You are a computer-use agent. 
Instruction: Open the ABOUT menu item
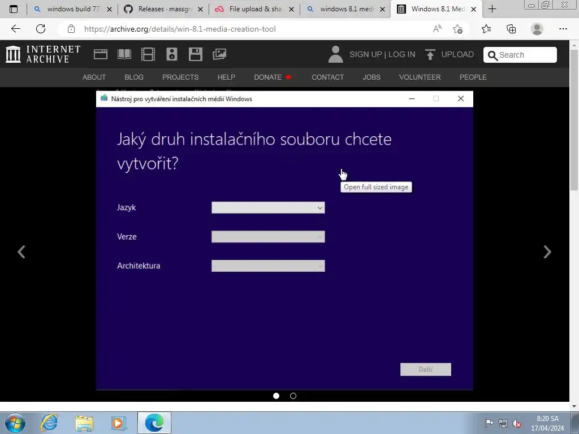point(94,77)
